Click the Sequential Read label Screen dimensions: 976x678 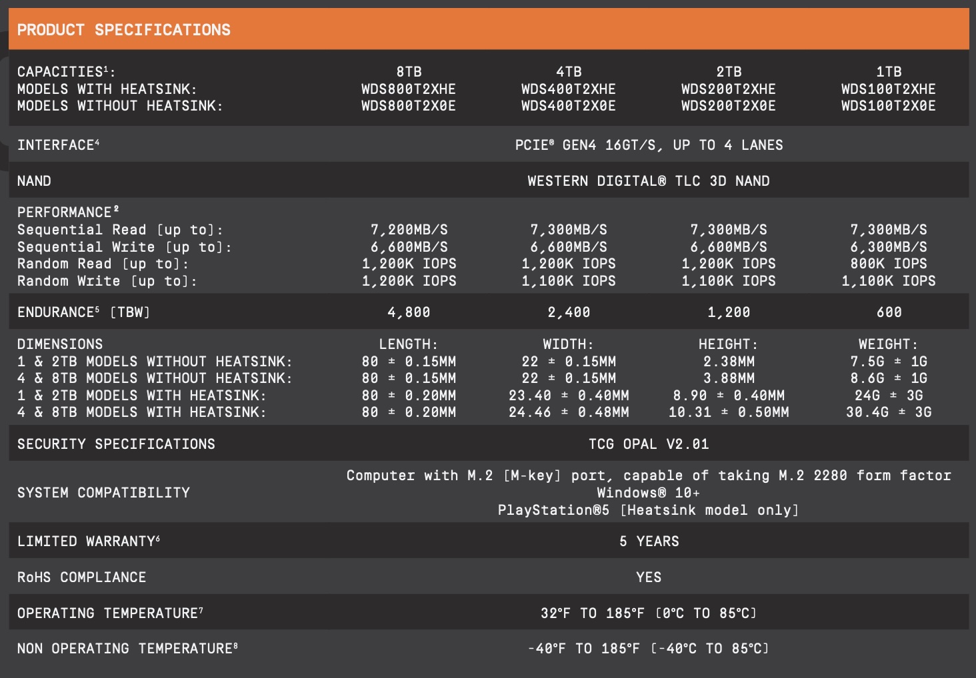[x=120, y=230]
